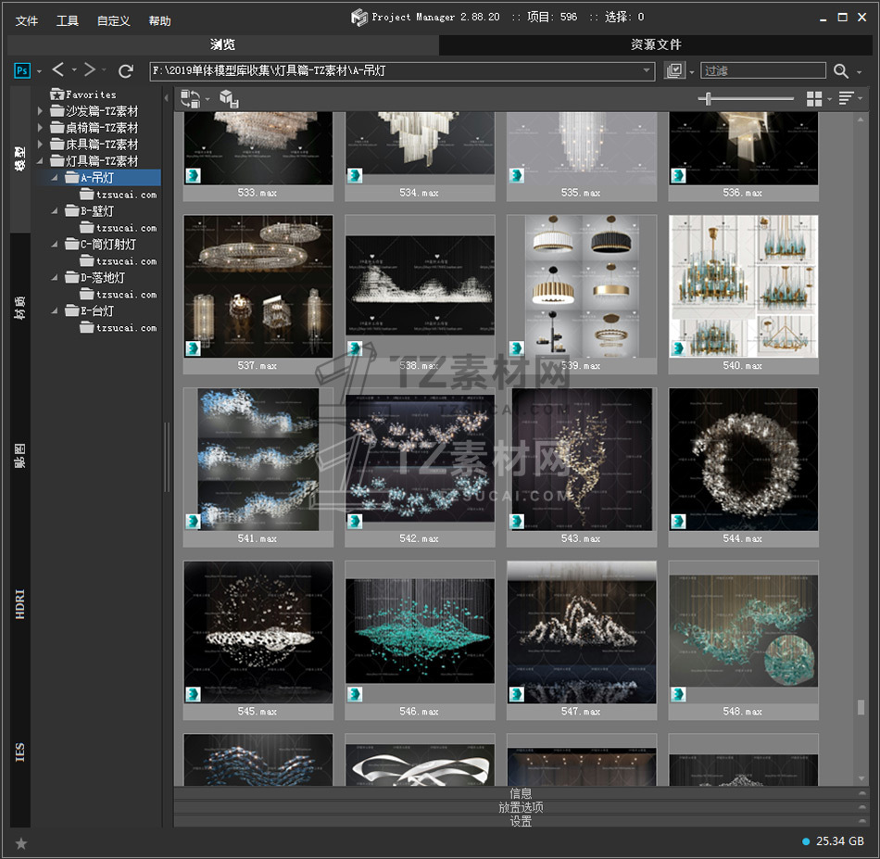Click the magnifier search icon
Image resolution: width=880 pixels, height=859 pixels.
click(x=840, y=71)
